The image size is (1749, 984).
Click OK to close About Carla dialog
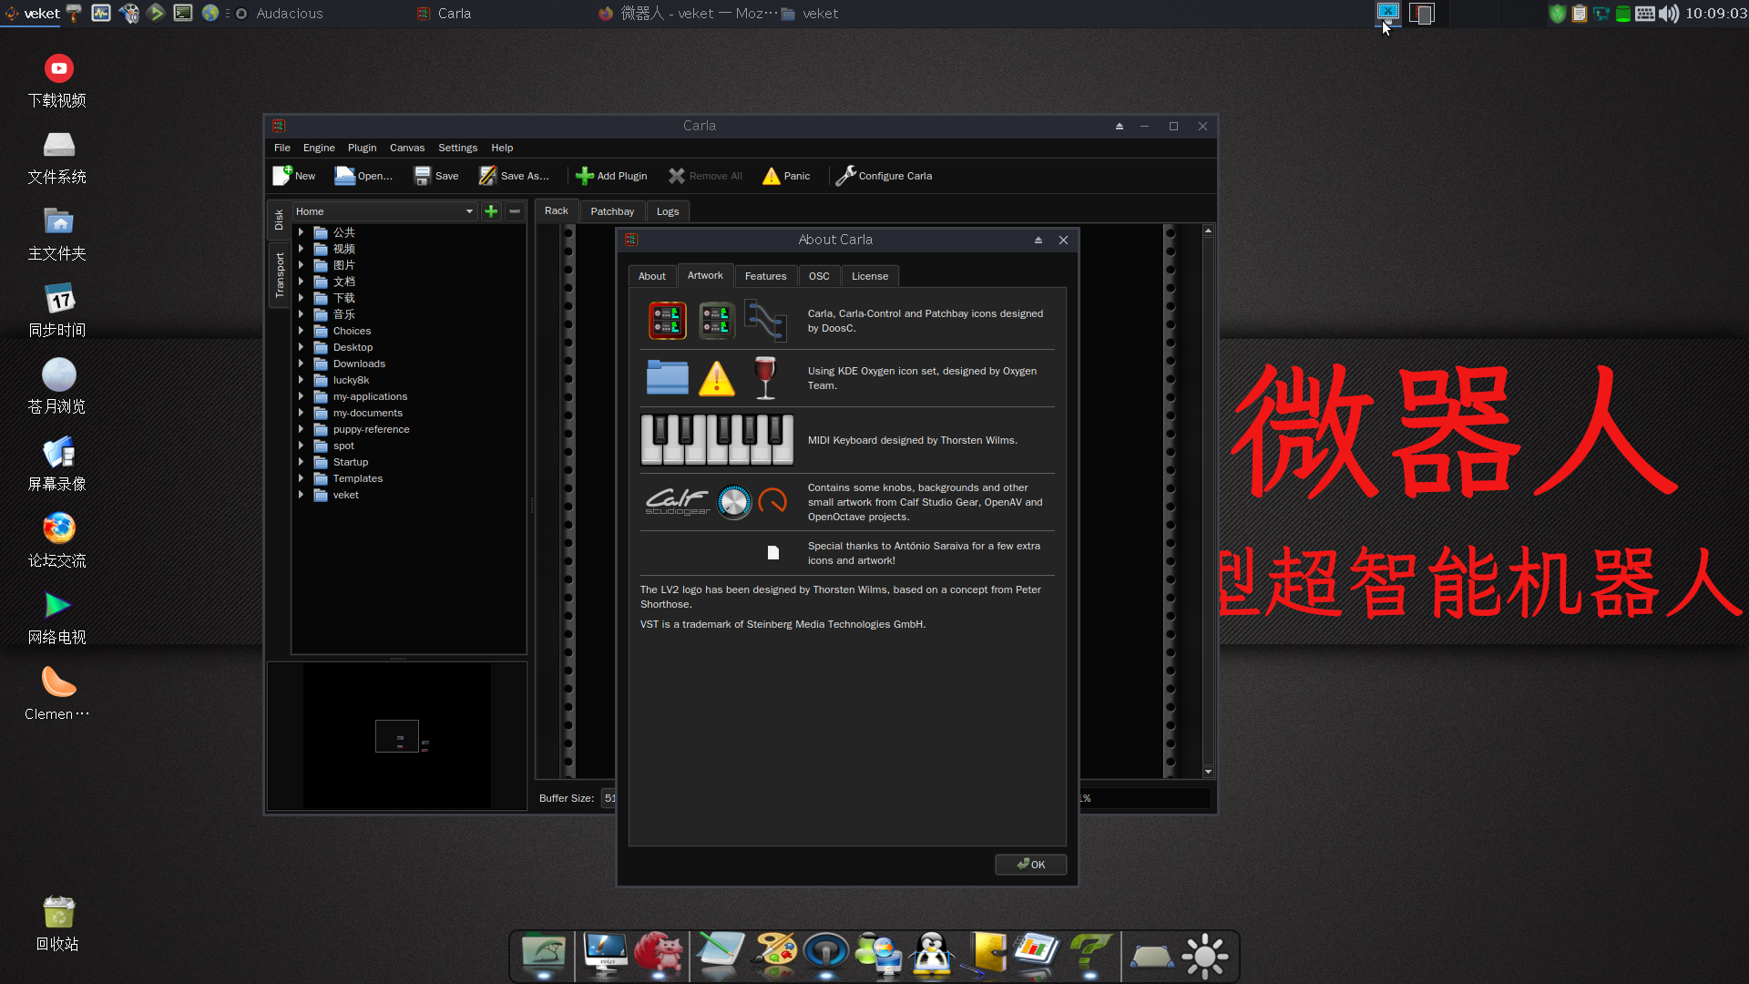1029,864
